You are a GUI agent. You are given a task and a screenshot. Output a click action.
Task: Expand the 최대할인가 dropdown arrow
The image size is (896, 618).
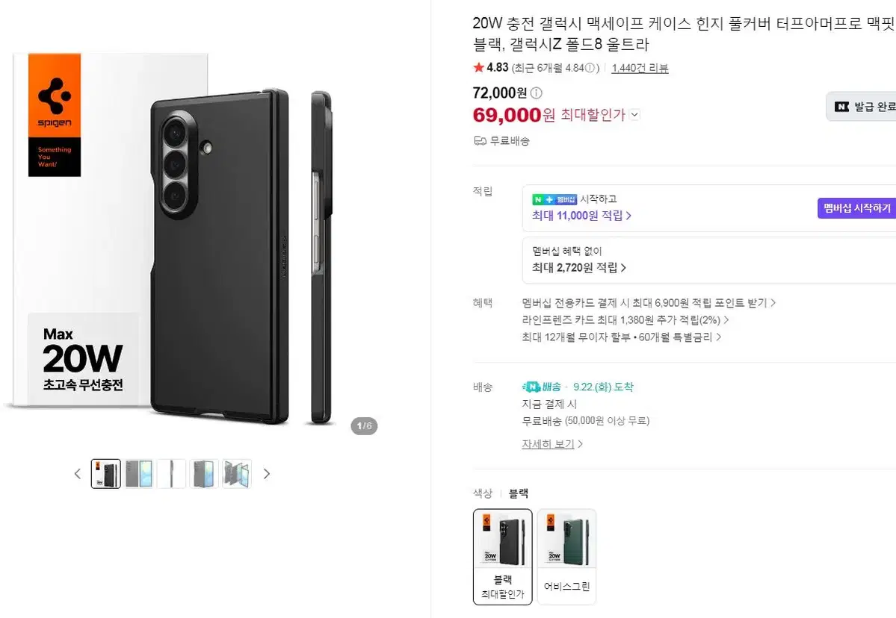tap(635, 115)
